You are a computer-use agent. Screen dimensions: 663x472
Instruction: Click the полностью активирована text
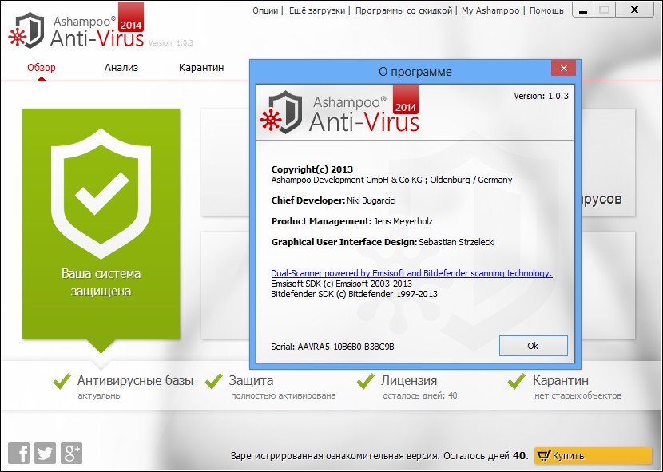(284, 396)
